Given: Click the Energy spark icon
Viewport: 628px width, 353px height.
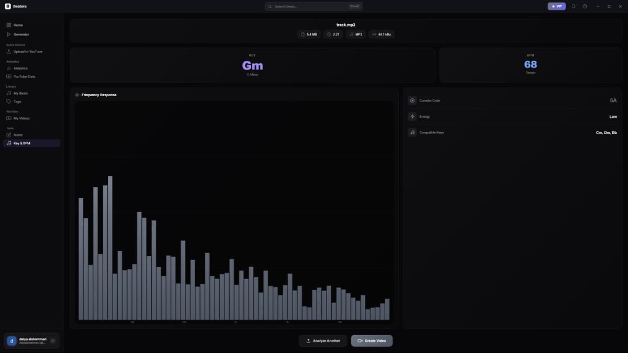Looking at the screenshot, I should [412, 116].
